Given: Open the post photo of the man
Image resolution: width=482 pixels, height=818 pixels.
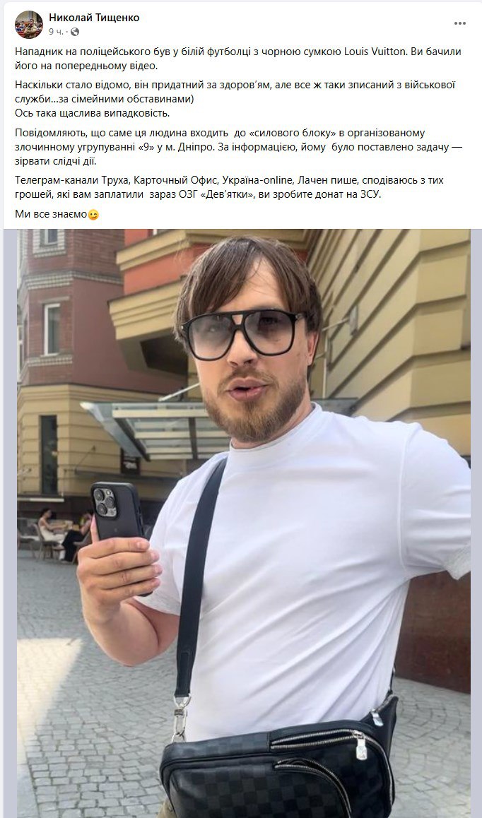Looking at the screenshot, I should pos(244,523).
